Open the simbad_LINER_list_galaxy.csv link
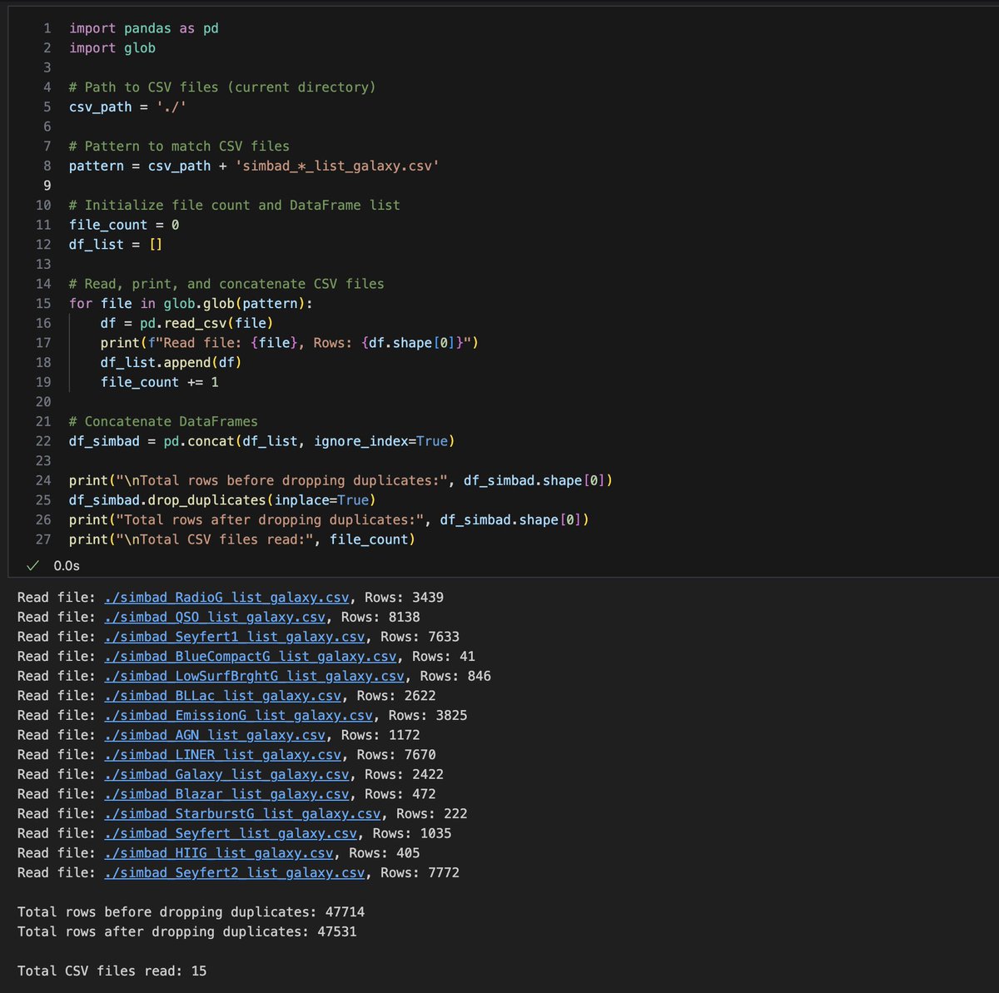The width and height of the screenshot is (999, 993). pos(223,755)
